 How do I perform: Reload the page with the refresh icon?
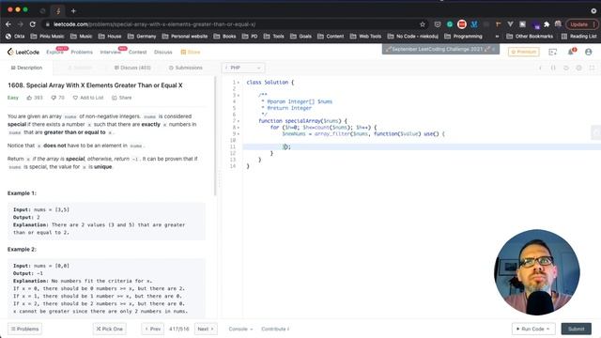[33, 24]
